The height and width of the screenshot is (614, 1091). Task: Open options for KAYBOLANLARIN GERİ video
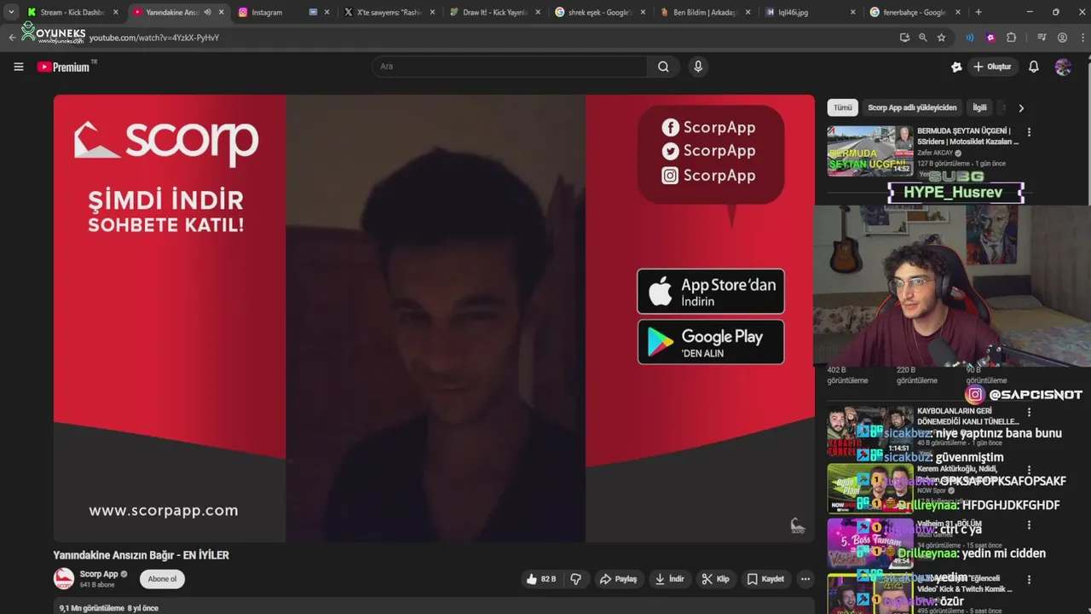(1029, 412)
